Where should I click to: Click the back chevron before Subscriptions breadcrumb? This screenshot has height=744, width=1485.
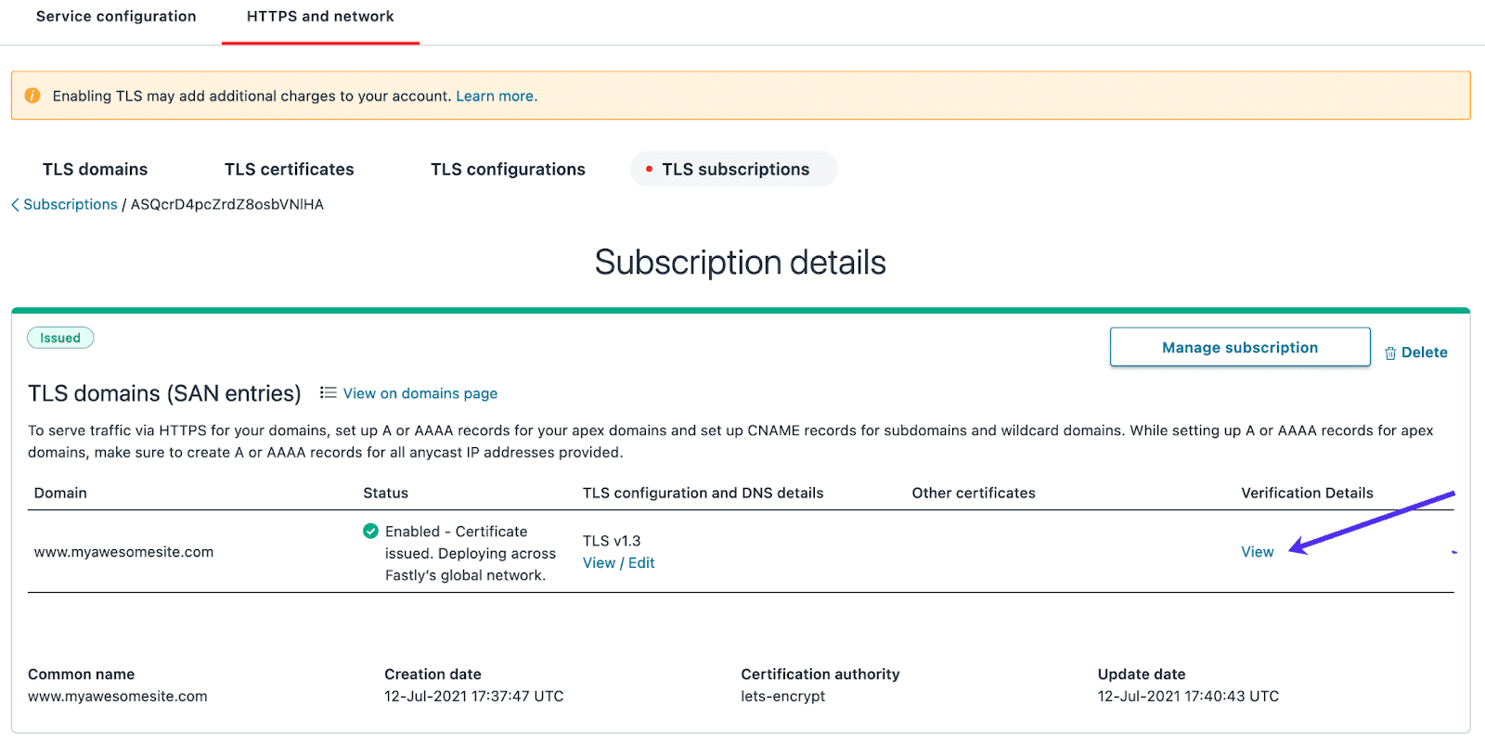[14, 204]
